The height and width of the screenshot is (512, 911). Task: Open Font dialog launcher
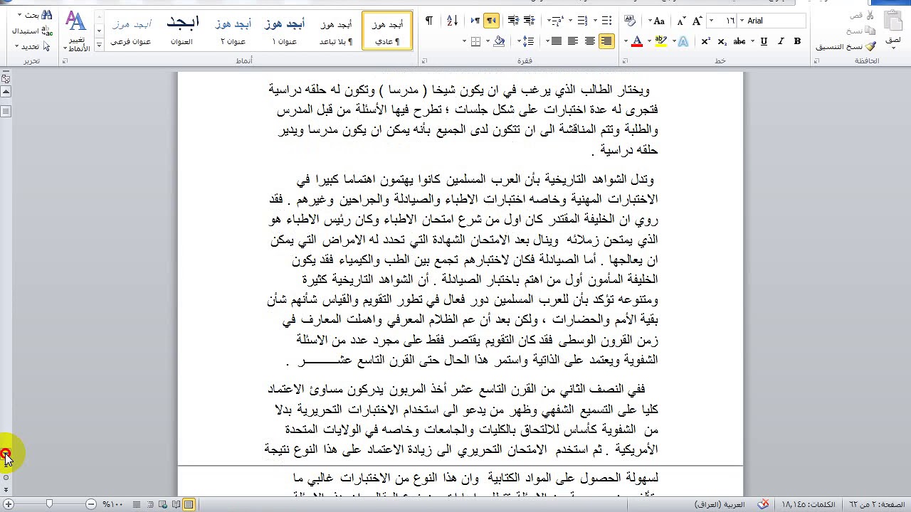(x=626, y=61)
